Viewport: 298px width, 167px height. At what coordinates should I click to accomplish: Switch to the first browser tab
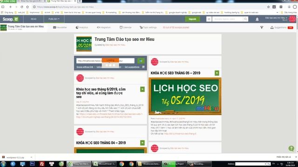pyautogui.click(x=32, y=1)
